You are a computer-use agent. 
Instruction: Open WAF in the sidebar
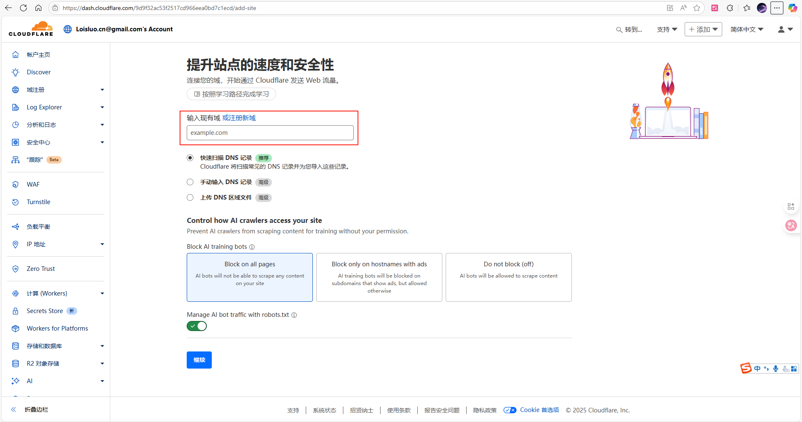(33, 184)
